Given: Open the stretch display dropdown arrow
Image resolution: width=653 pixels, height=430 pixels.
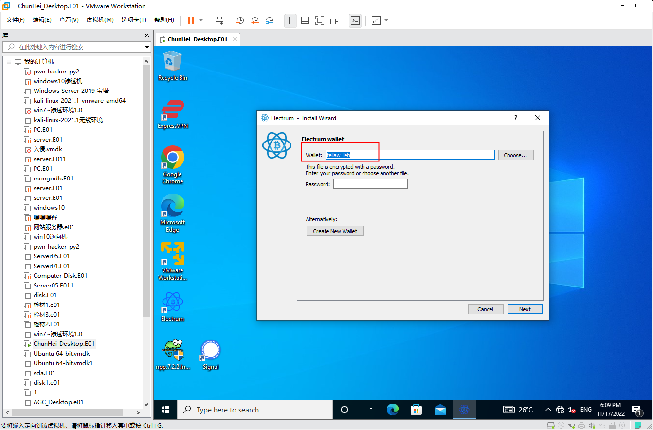Looking at the screenshot, I should click(x=386, y=20).
